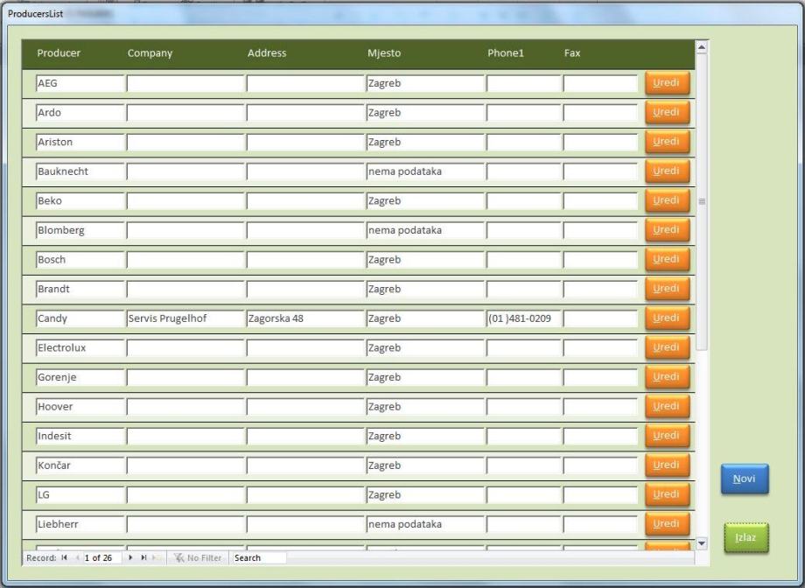Click the No Filter indicator

(198, 557)
